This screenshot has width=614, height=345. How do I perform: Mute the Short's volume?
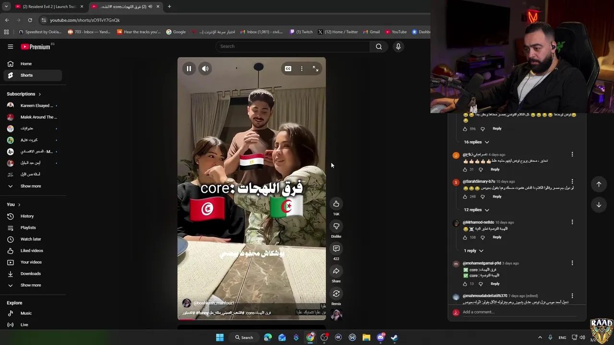(205, 69)
